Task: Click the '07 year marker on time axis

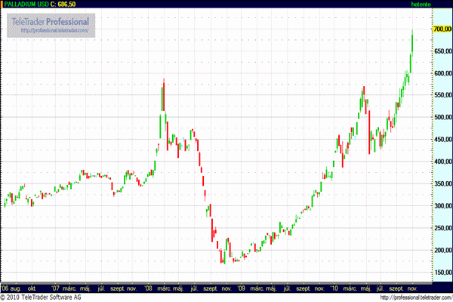Action: pyautogui.click(x=56, y=288)
